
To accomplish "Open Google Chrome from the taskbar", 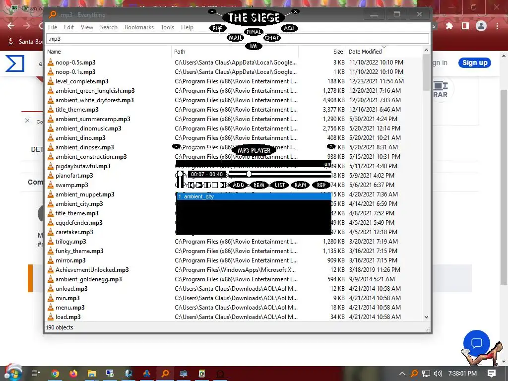I will click(x=55, y=374).
